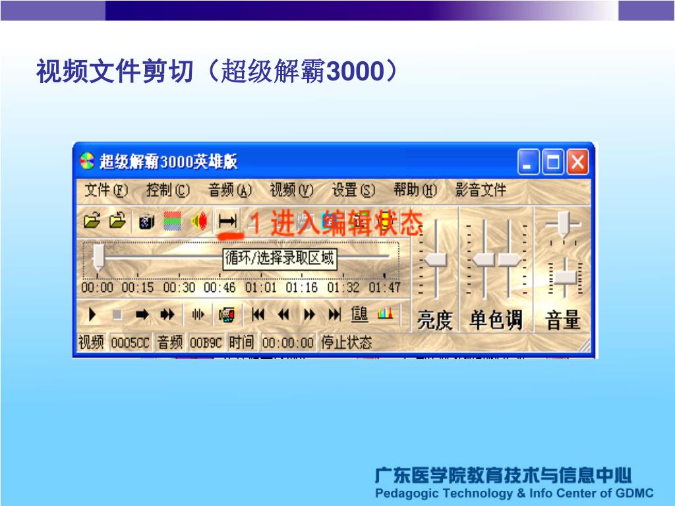This screenshot has height=506, width=675.
Task: Click the 01:16 timeline label
Action: pyautogui.click(x=302, y=287)
